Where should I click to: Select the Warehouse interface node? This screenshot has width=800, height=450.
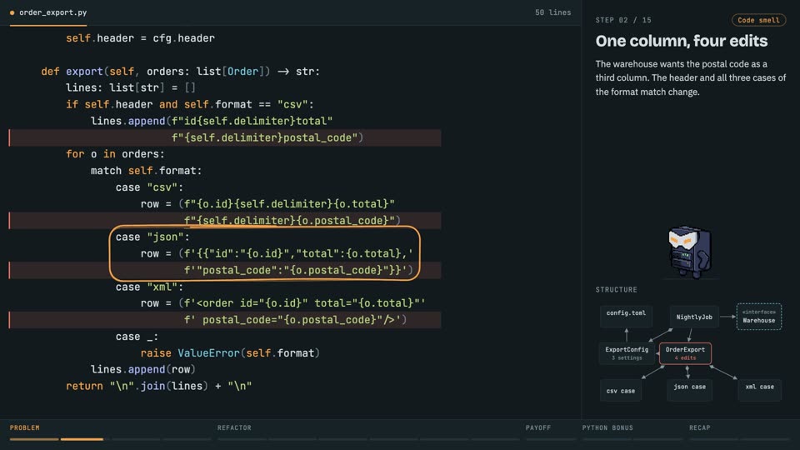(758, 317)
